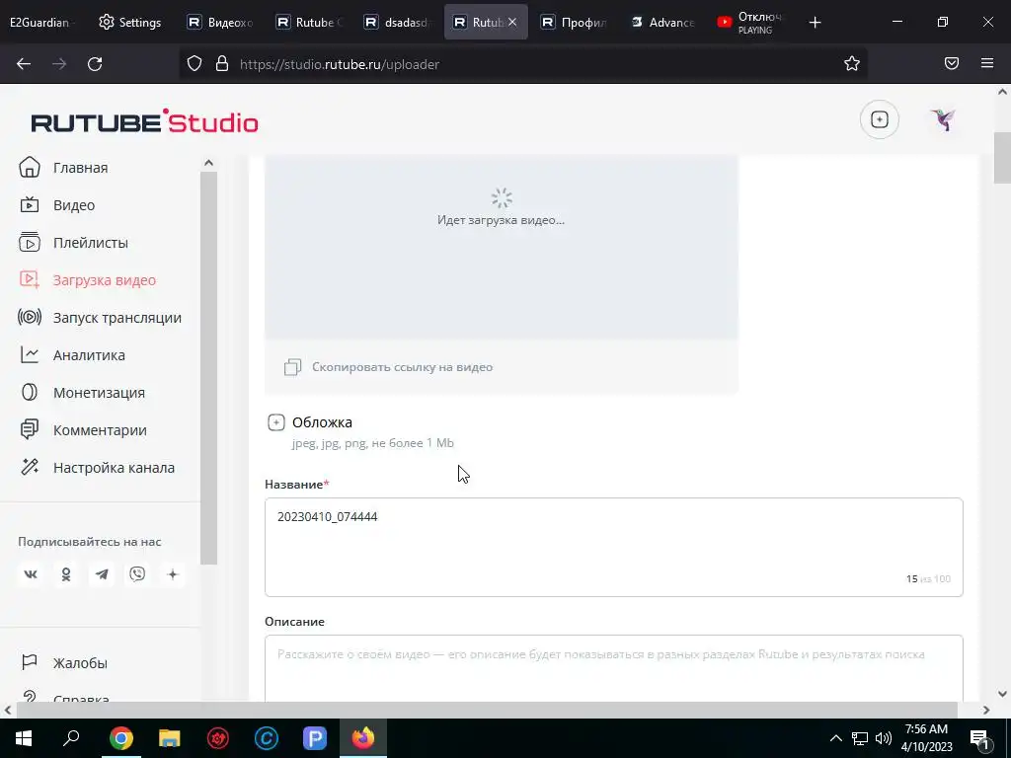Image resolution: width=1011 pixels, height=758 pixels.
Task: Visit the VK social network icon
Action: (31, 574)
